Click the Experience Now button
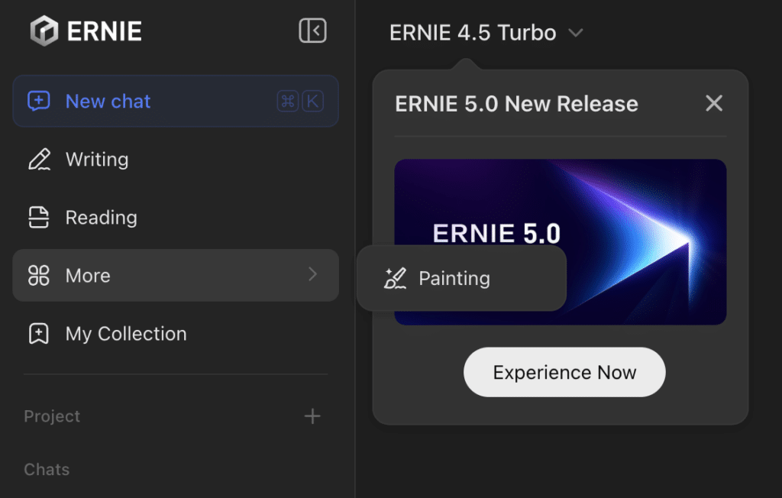 (564, 372)
